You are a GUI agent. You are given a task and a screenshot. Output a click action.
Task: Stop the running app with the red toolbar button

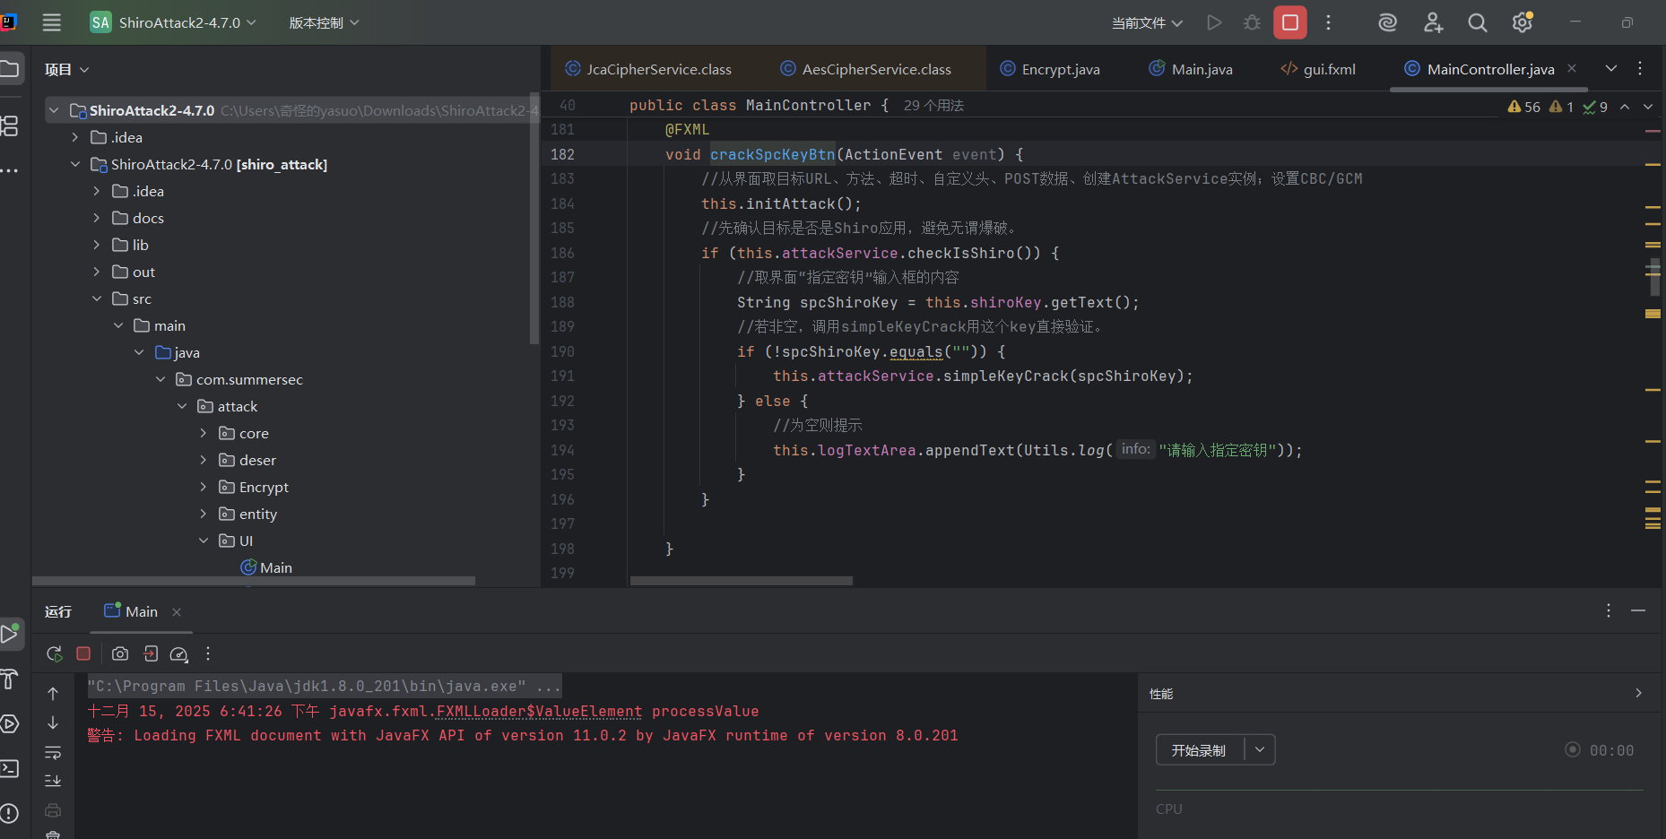point(1289,22)
